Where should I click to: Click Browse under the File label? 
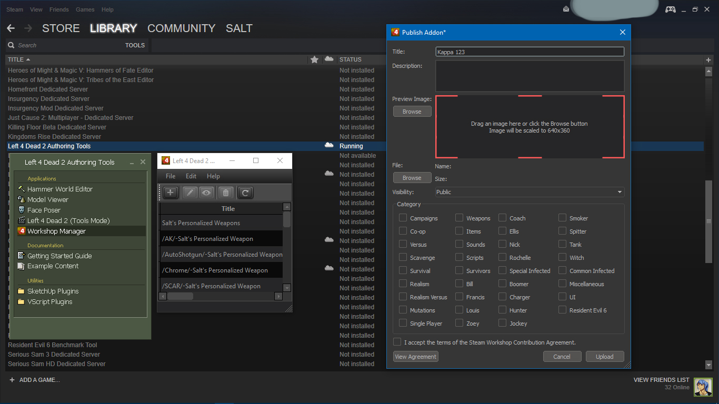coord(412,178)
